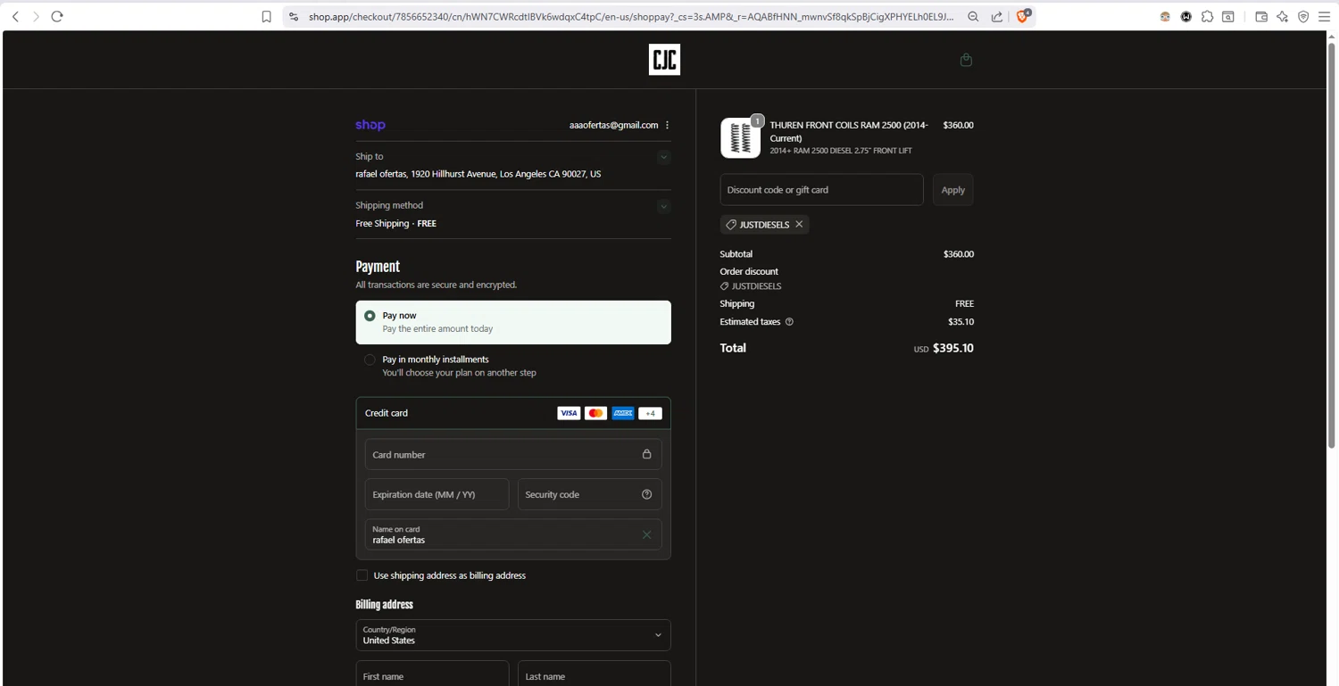The width and height of the screenshot is (1339, 686).
Task: Open the face avatar extension icon
Action: [x=1165, y=16]
